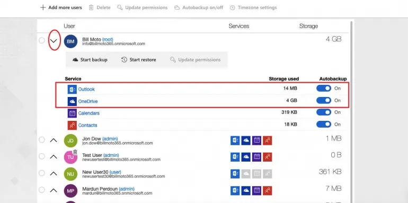Click the Storage column header

coord(308,26)
